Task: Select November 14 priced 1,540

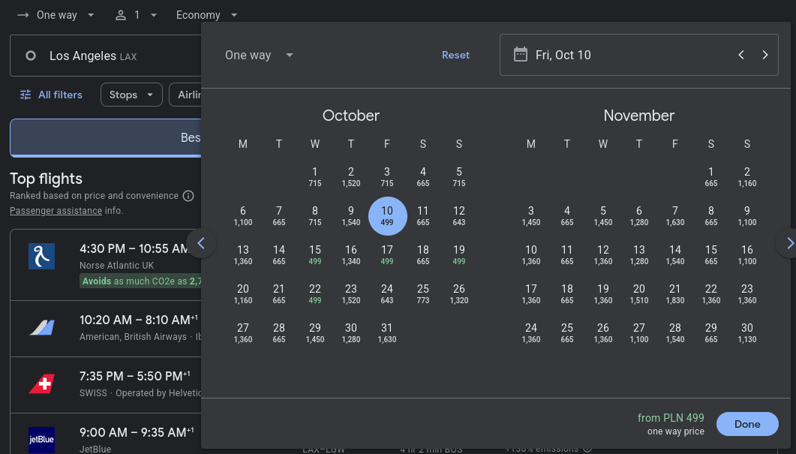Action: [x=674, y=255]
